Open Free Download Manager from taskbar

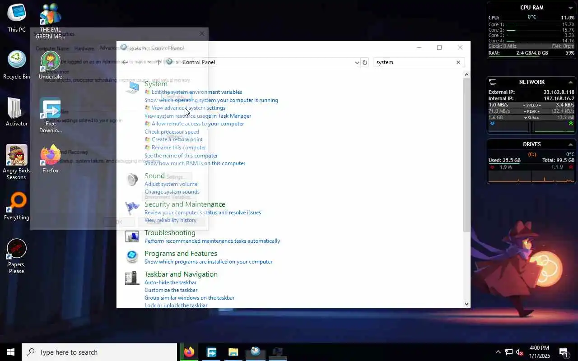(x=211, y=352)
